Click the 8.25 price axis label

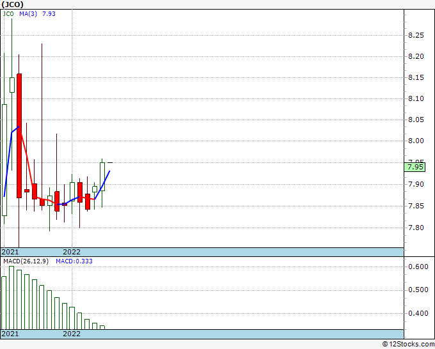(x=416, y=35)
